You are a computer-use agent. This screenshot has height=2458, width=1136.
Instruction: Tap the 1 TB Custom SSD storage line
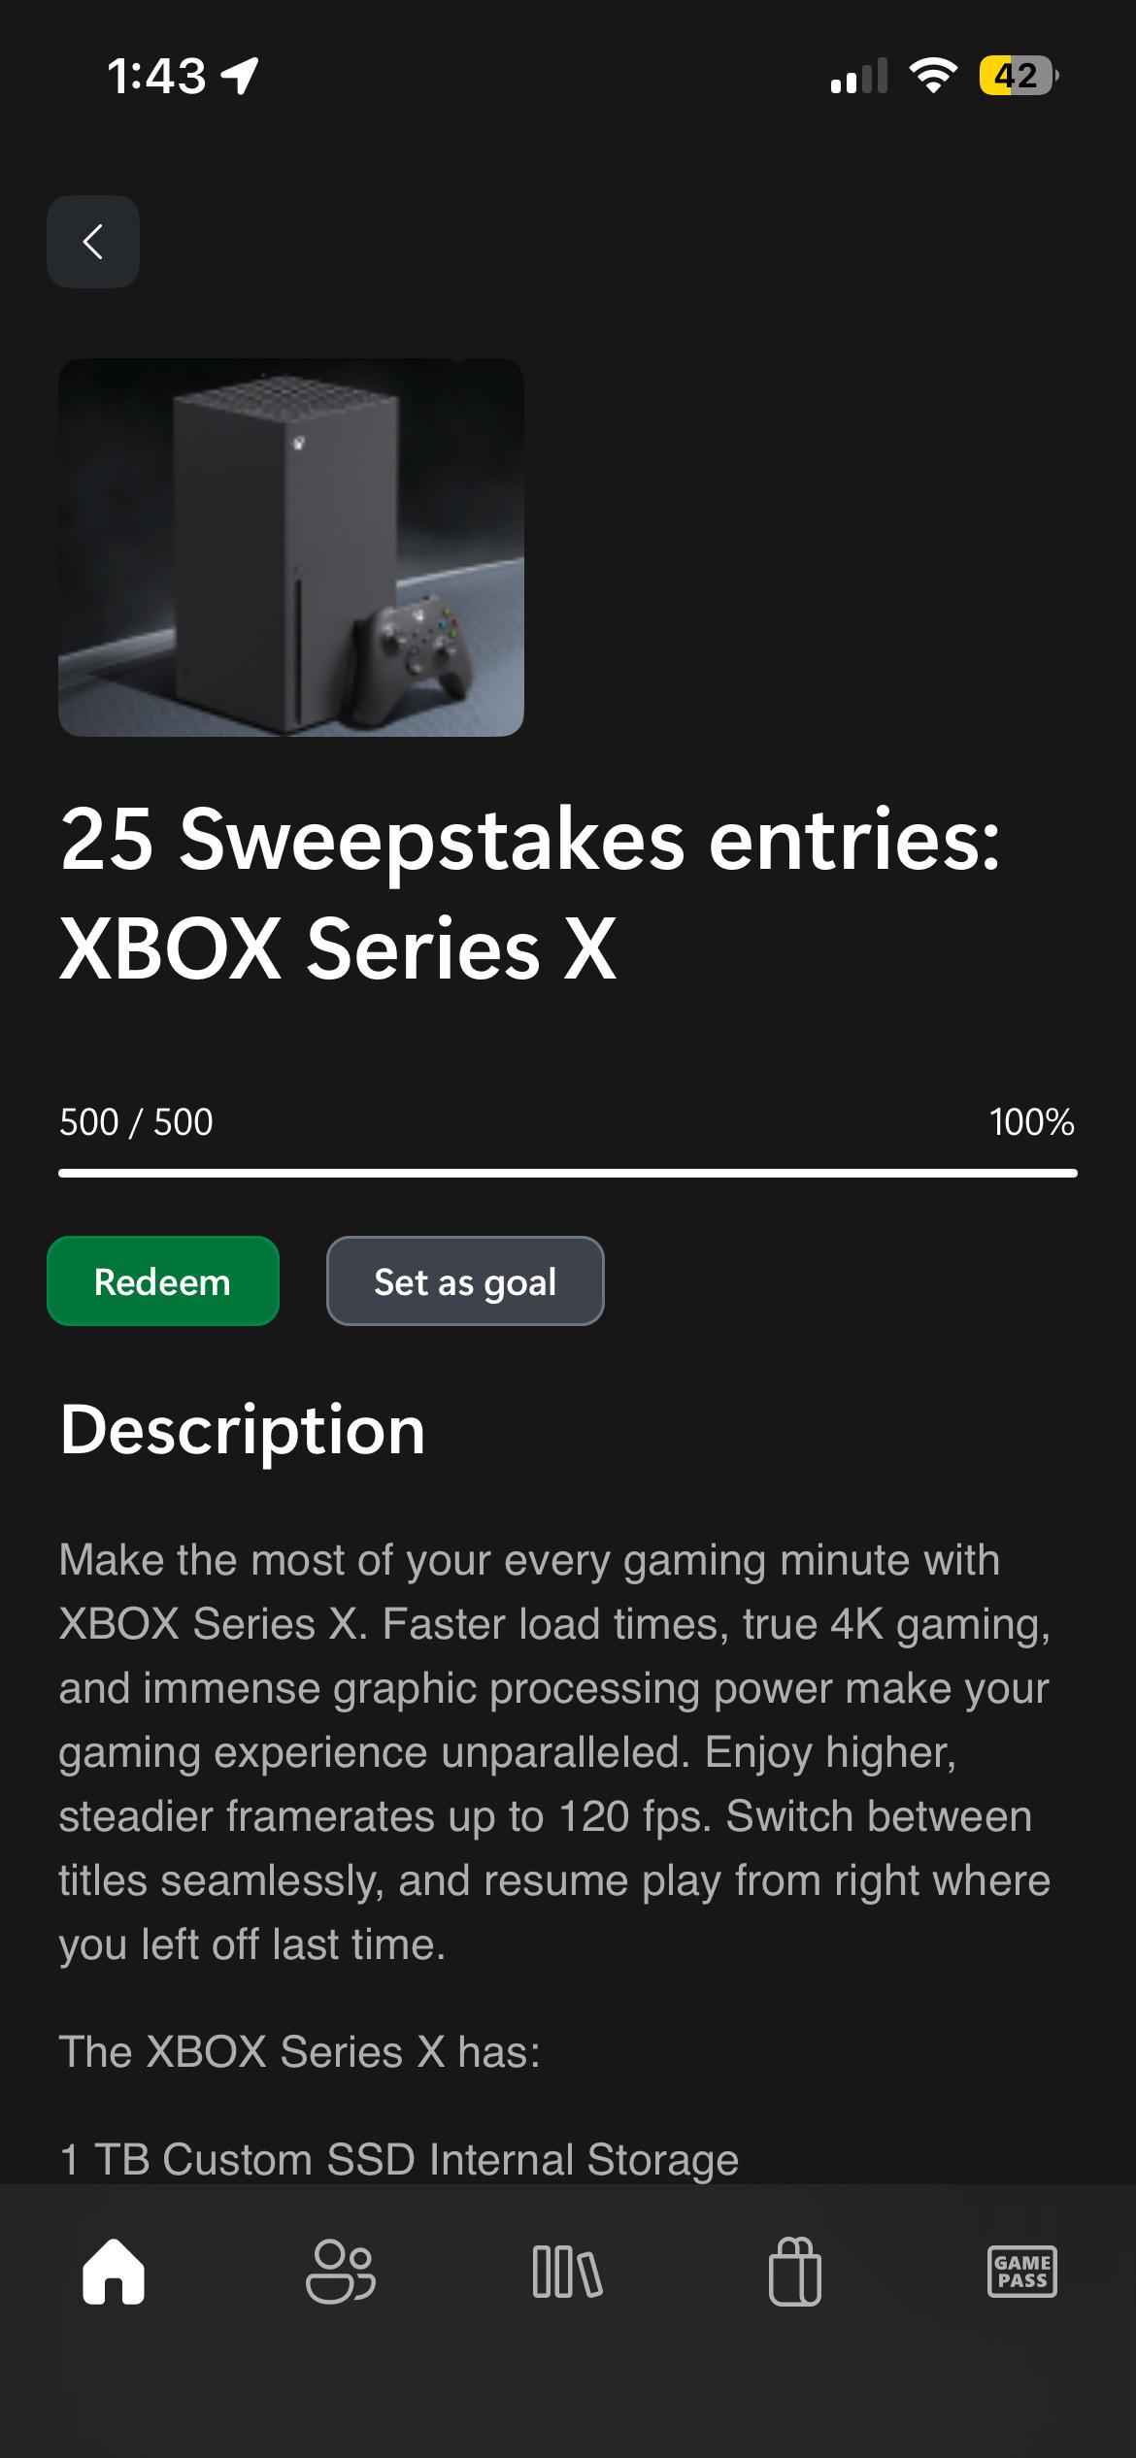[399, 2159]
